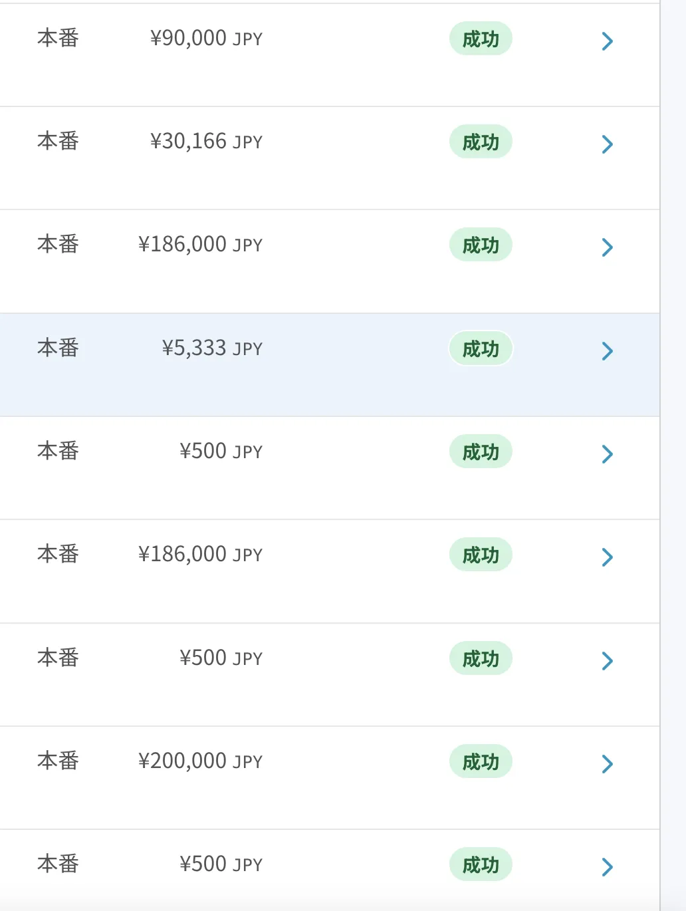Image resolution: width=686 pixels, height=911 pixels.
Task: Click the chevron arrow for the ¥90,000 payment
Action: point(607,41)
